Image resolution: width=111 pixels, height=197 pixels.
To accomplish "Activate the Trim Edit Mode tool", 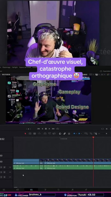I will 30,134.
